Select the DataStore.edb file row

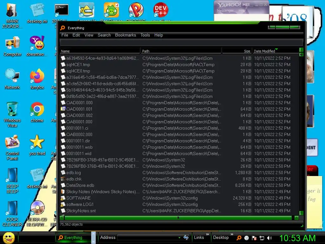click(x=180, y=185)
